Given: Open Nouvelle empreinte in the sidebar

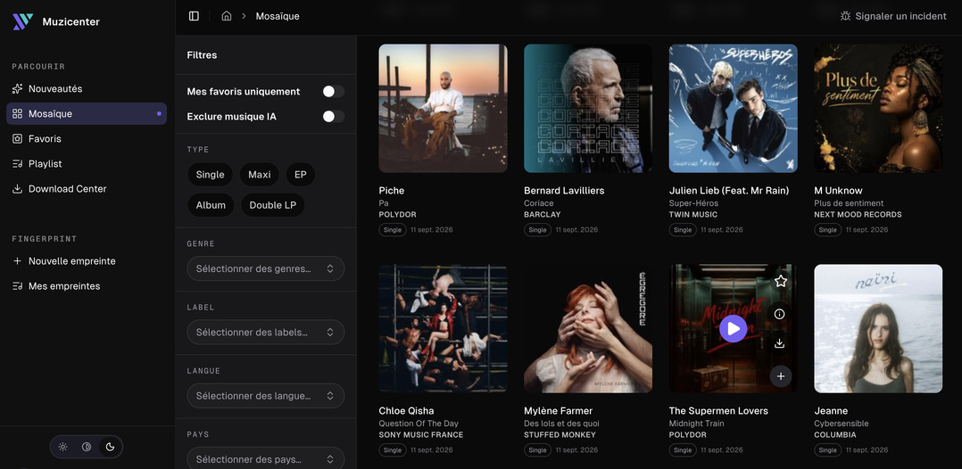Looking at the screenshot, I should coord(87,261).
